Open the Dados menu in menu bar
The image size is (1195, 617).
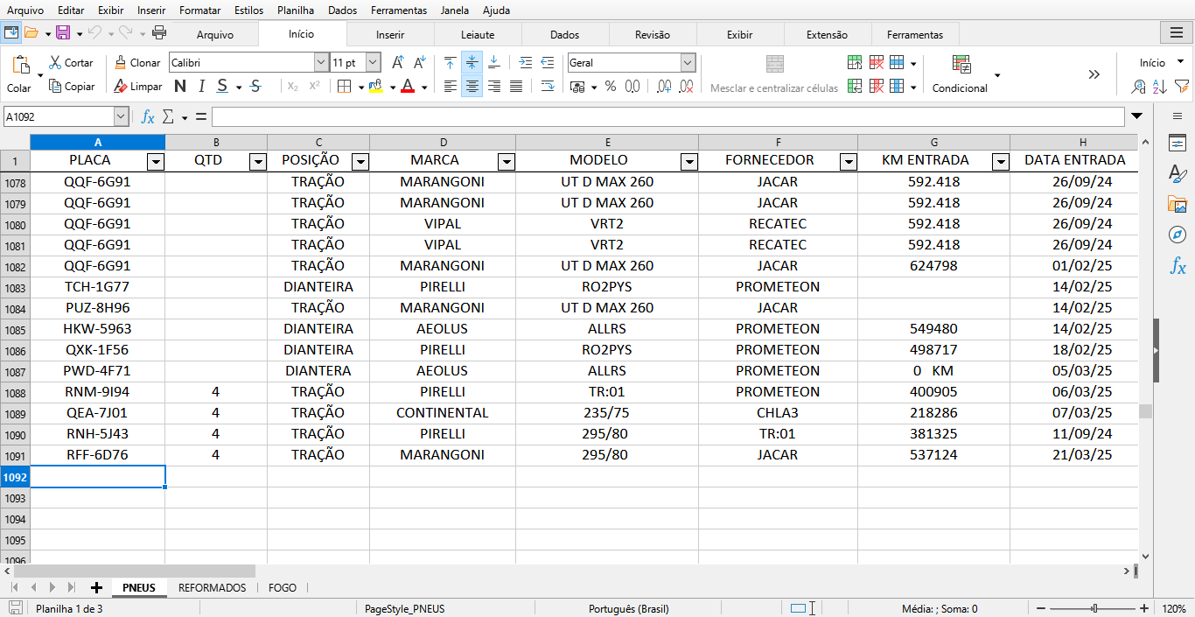(342, 11)
